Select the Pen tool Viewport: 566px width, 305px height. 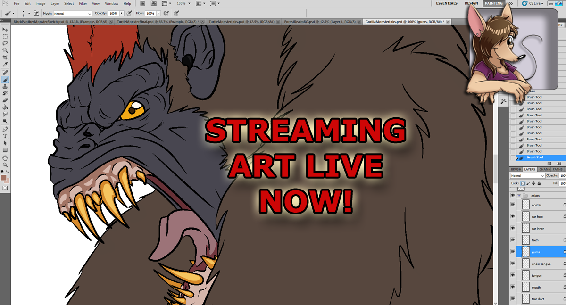5,129
